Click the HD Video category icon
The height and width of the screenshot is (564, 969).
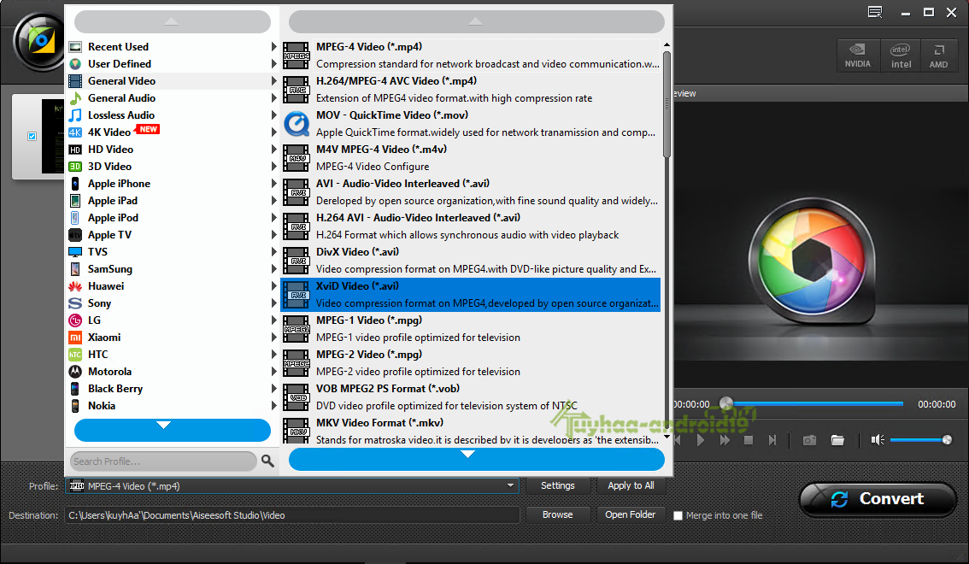pyautogui.click(x=75, y=150)
